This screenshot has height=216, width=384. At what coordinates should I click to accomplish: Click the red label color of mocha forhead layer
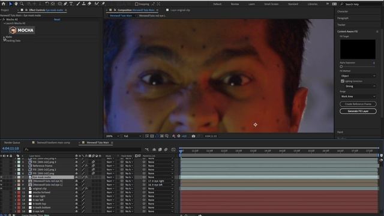pos(19,193)
